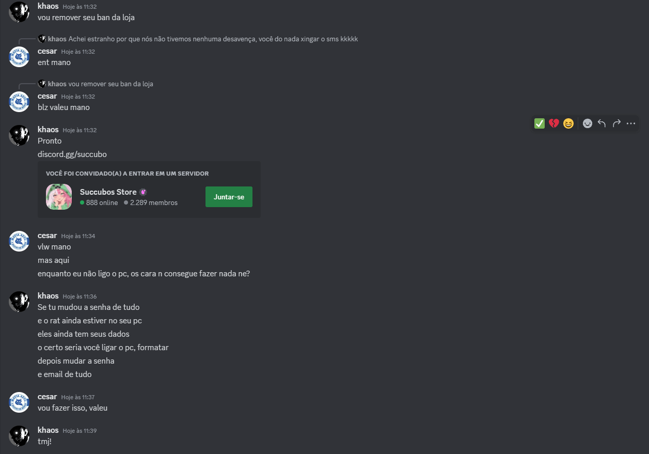Click the Succubos Store server icon
The height and width of the screenshot is (454, 649).
59,197
